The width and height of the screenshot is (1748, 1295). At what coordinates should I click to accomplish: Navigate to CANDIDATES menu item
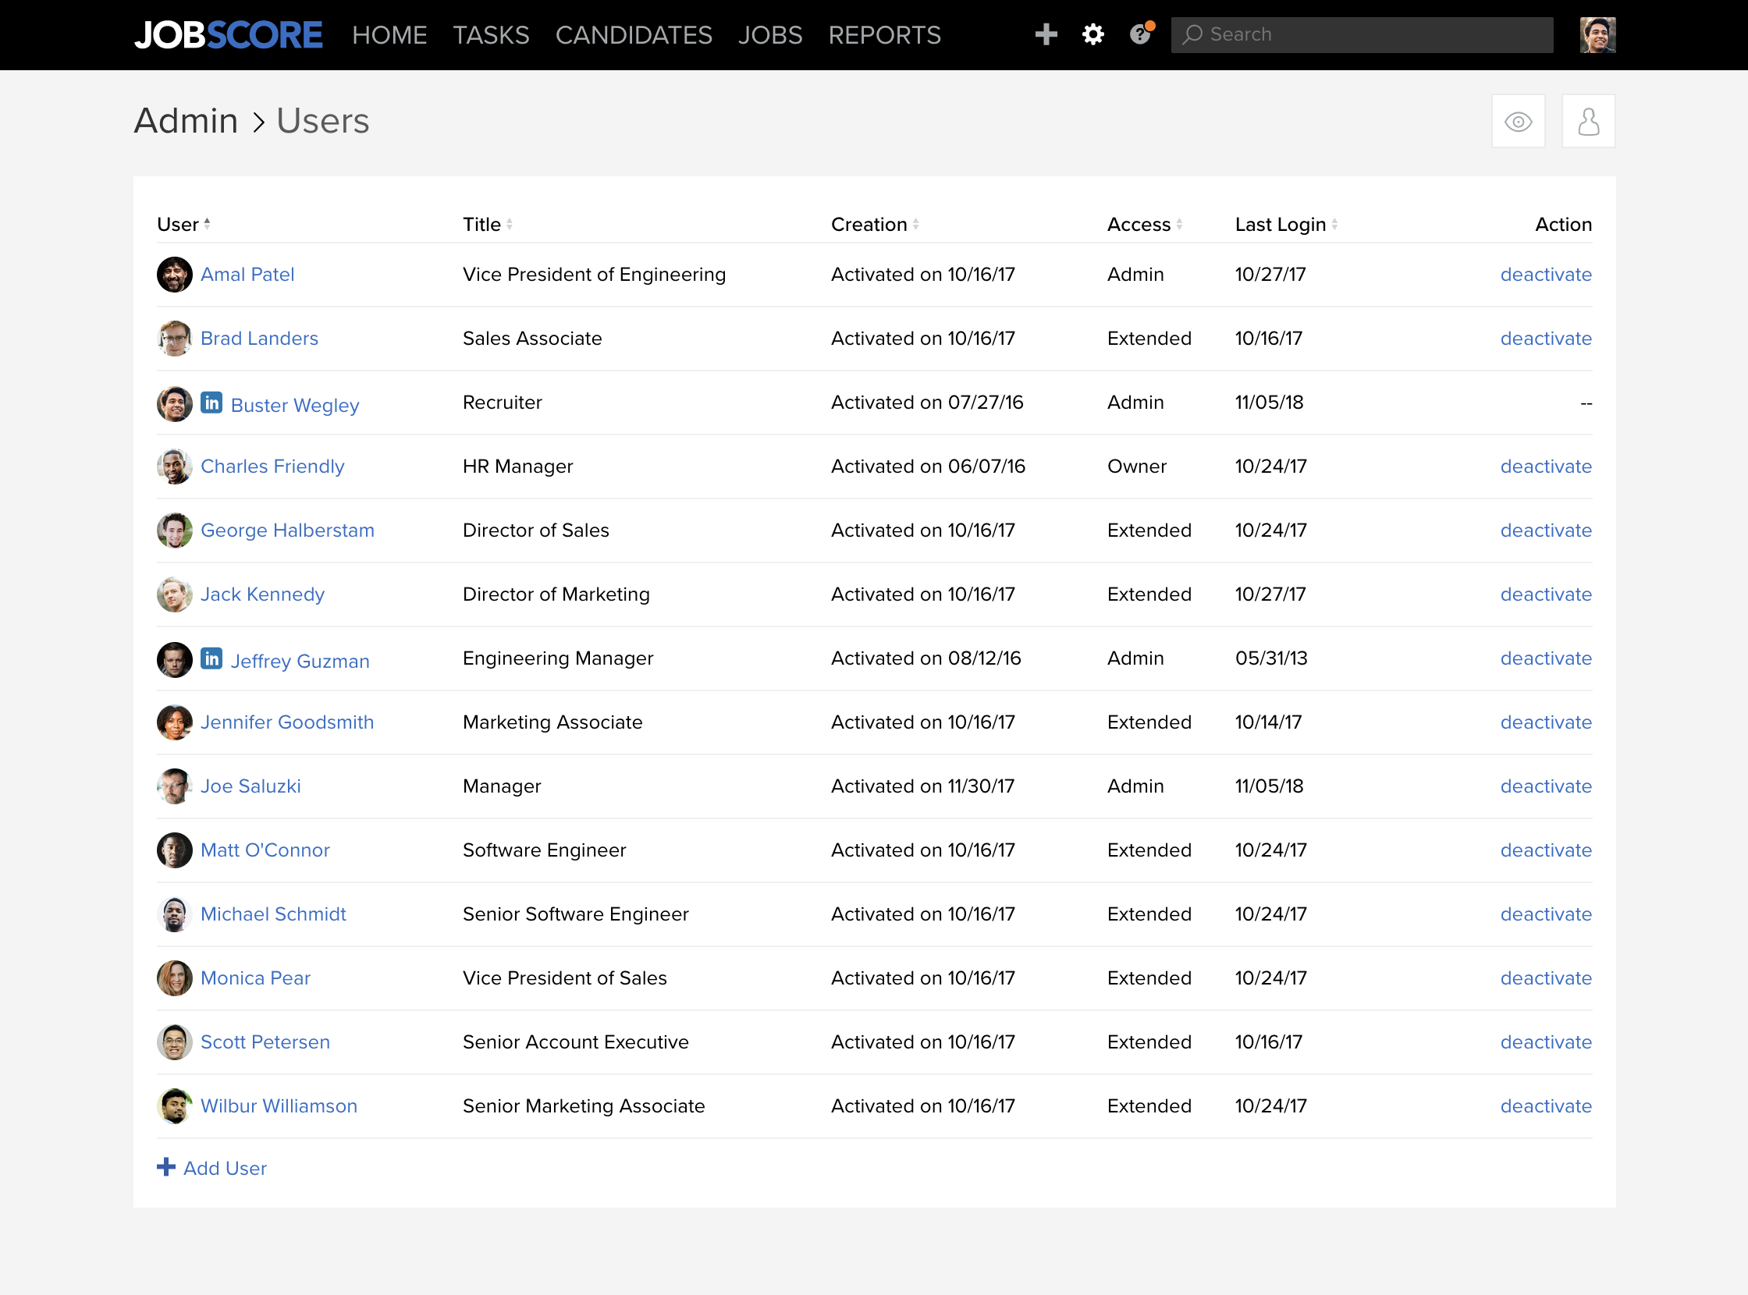pyautogui.click(x=633, y=34)
